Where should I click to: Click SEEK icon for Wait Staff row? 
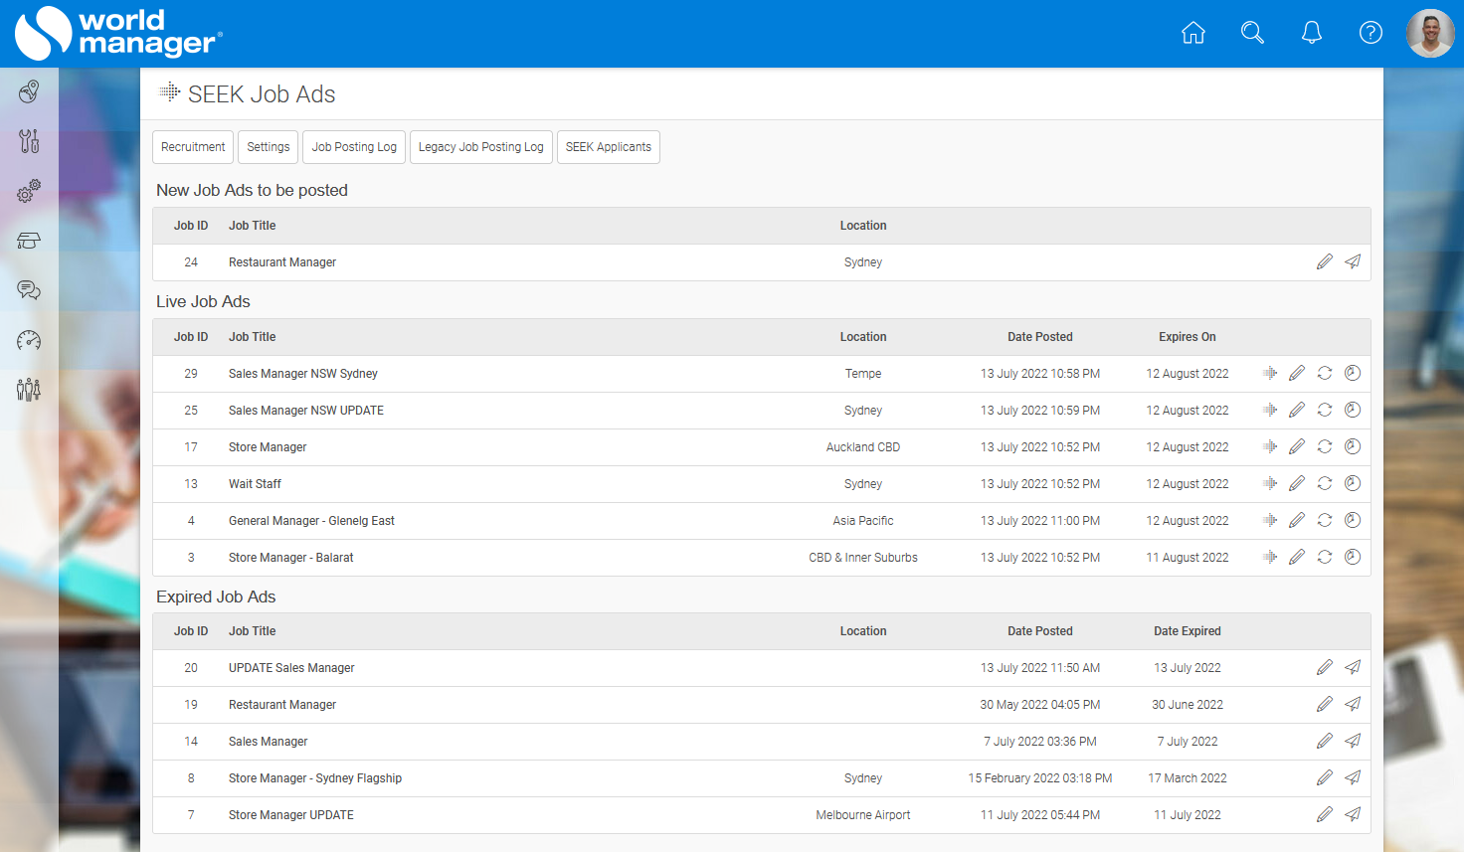[1270, 483]
